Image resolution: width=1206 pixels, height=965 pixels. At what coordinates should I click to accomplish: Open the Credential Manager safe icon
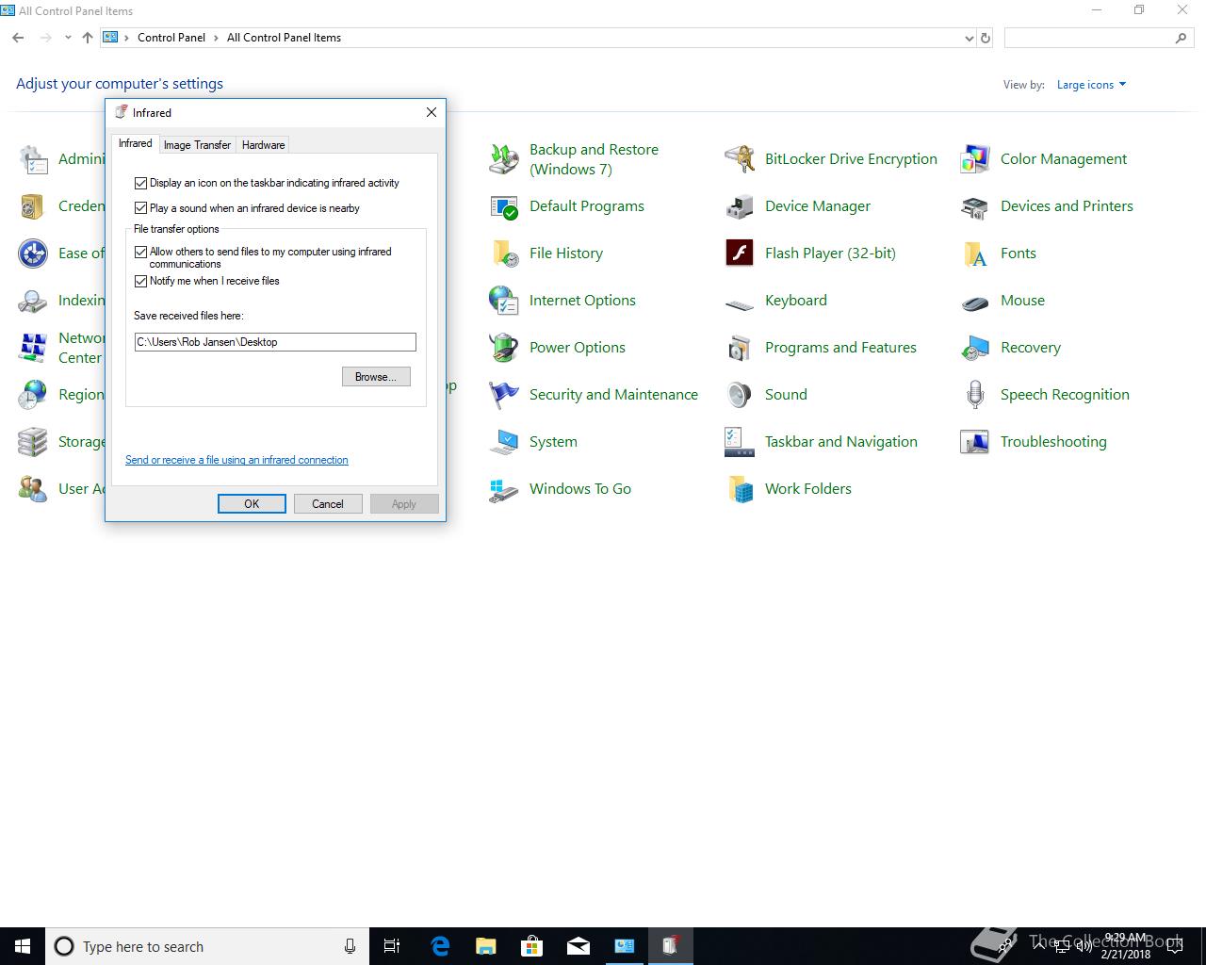(x=33, y=206)
